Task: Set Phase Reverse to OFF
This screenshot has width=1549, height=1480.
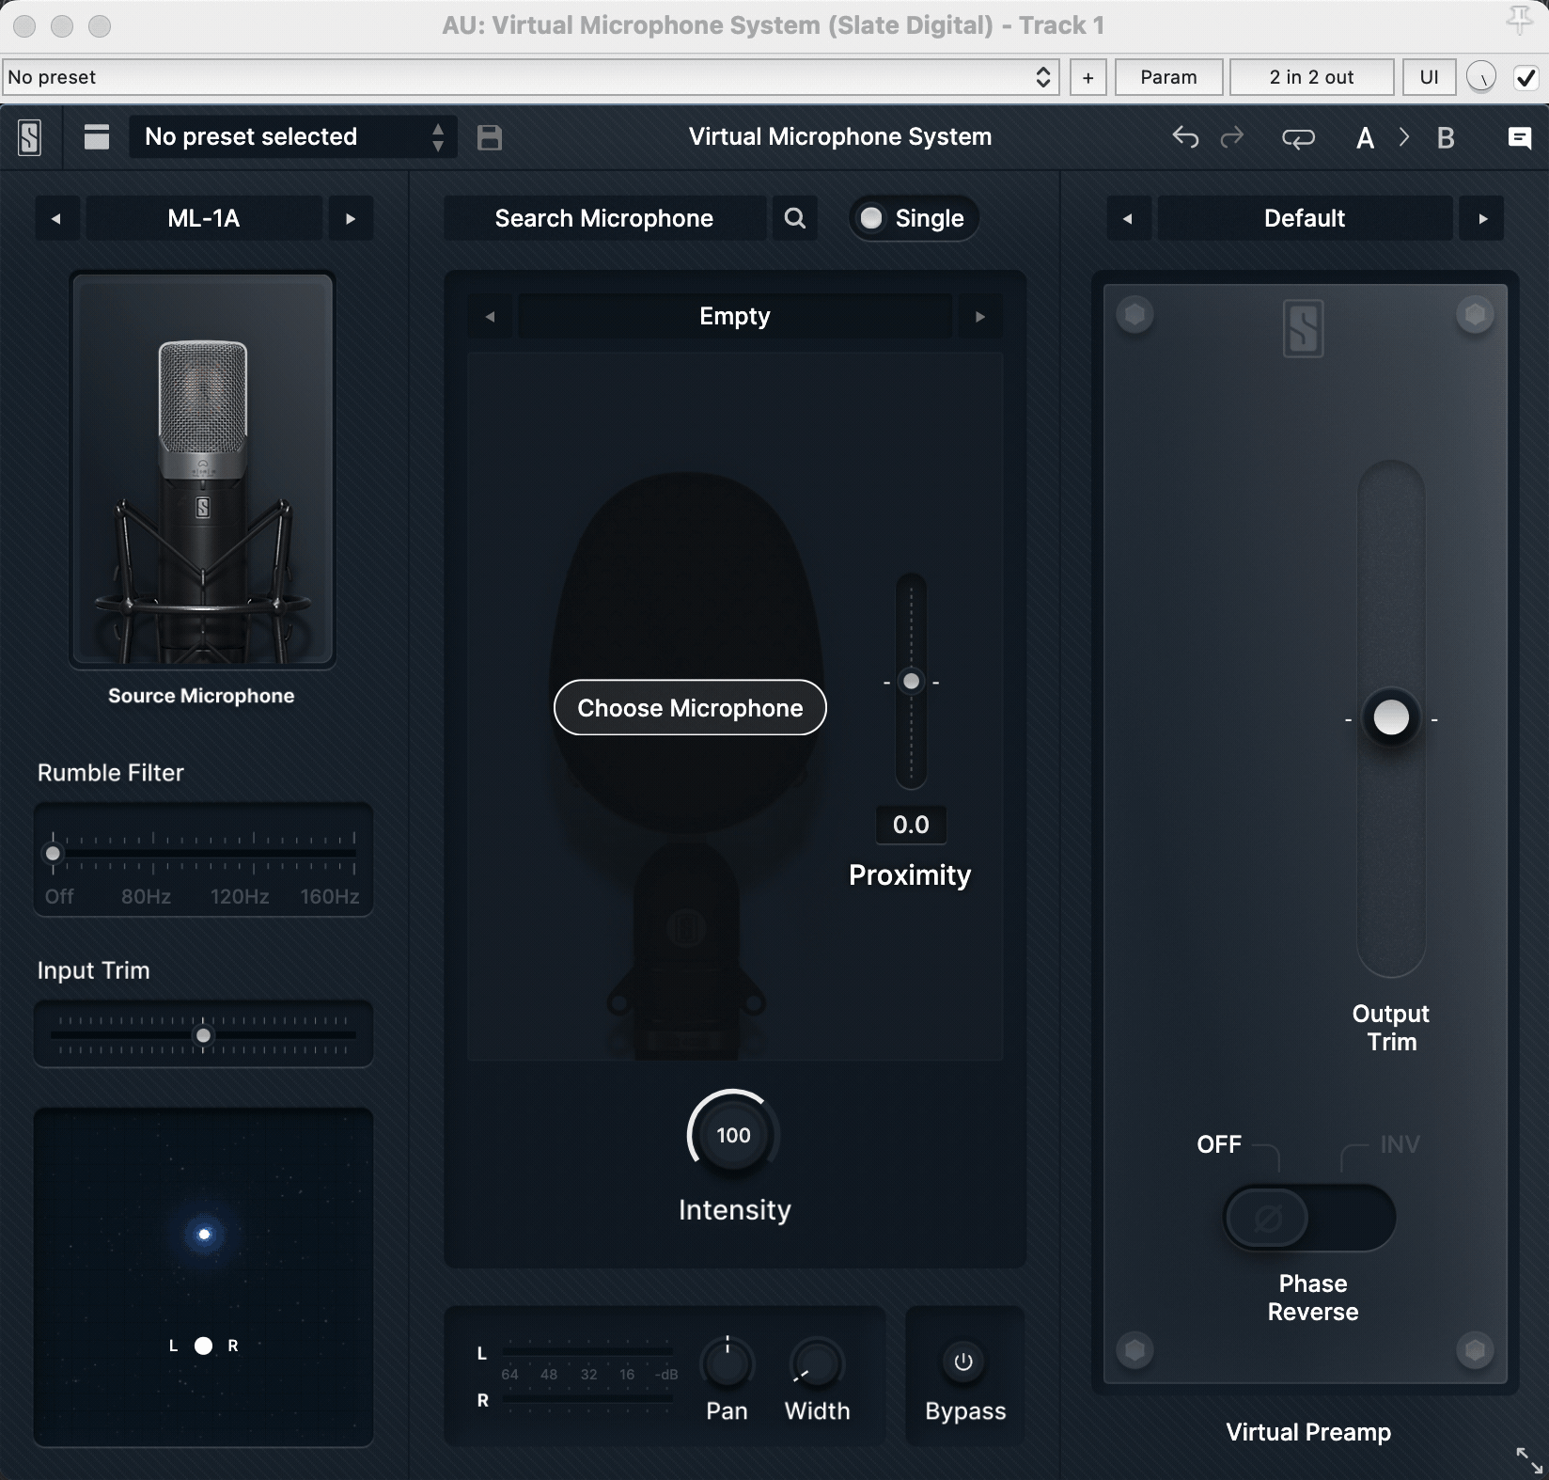Action: [x=1219, y=1144]
